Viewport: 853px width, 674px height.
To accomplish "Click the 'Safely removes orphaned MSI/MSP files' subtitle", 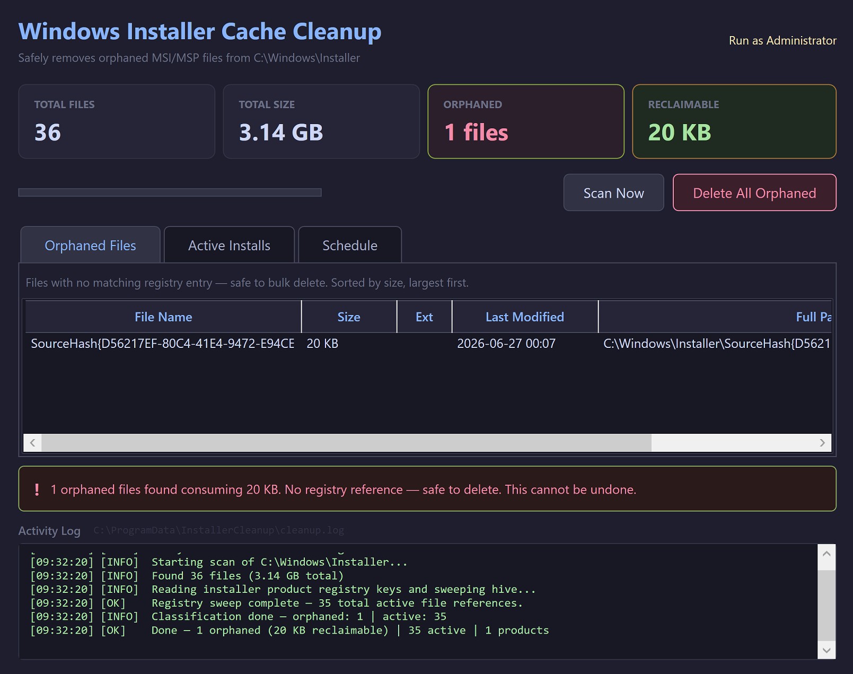I will (189, 58).
